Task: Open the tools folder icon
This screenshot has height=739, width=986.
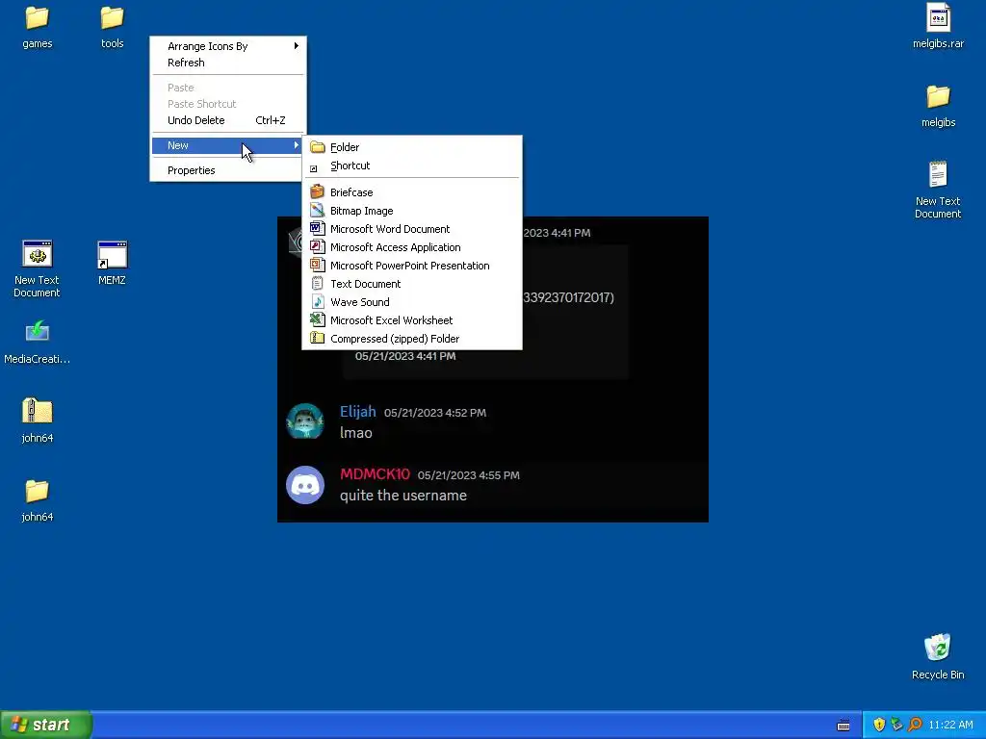Action: point(112,18)
